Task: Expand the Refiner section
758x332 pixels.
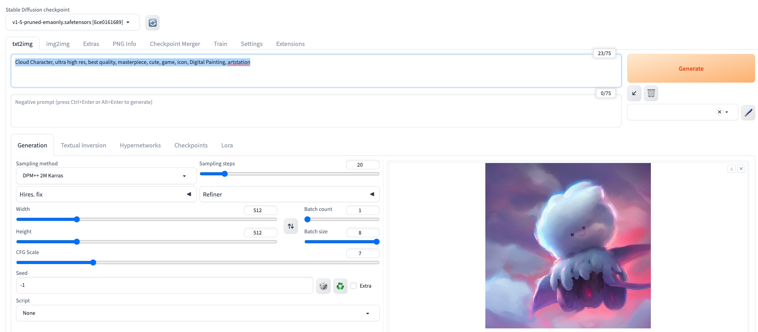Action: pos(289,195)
